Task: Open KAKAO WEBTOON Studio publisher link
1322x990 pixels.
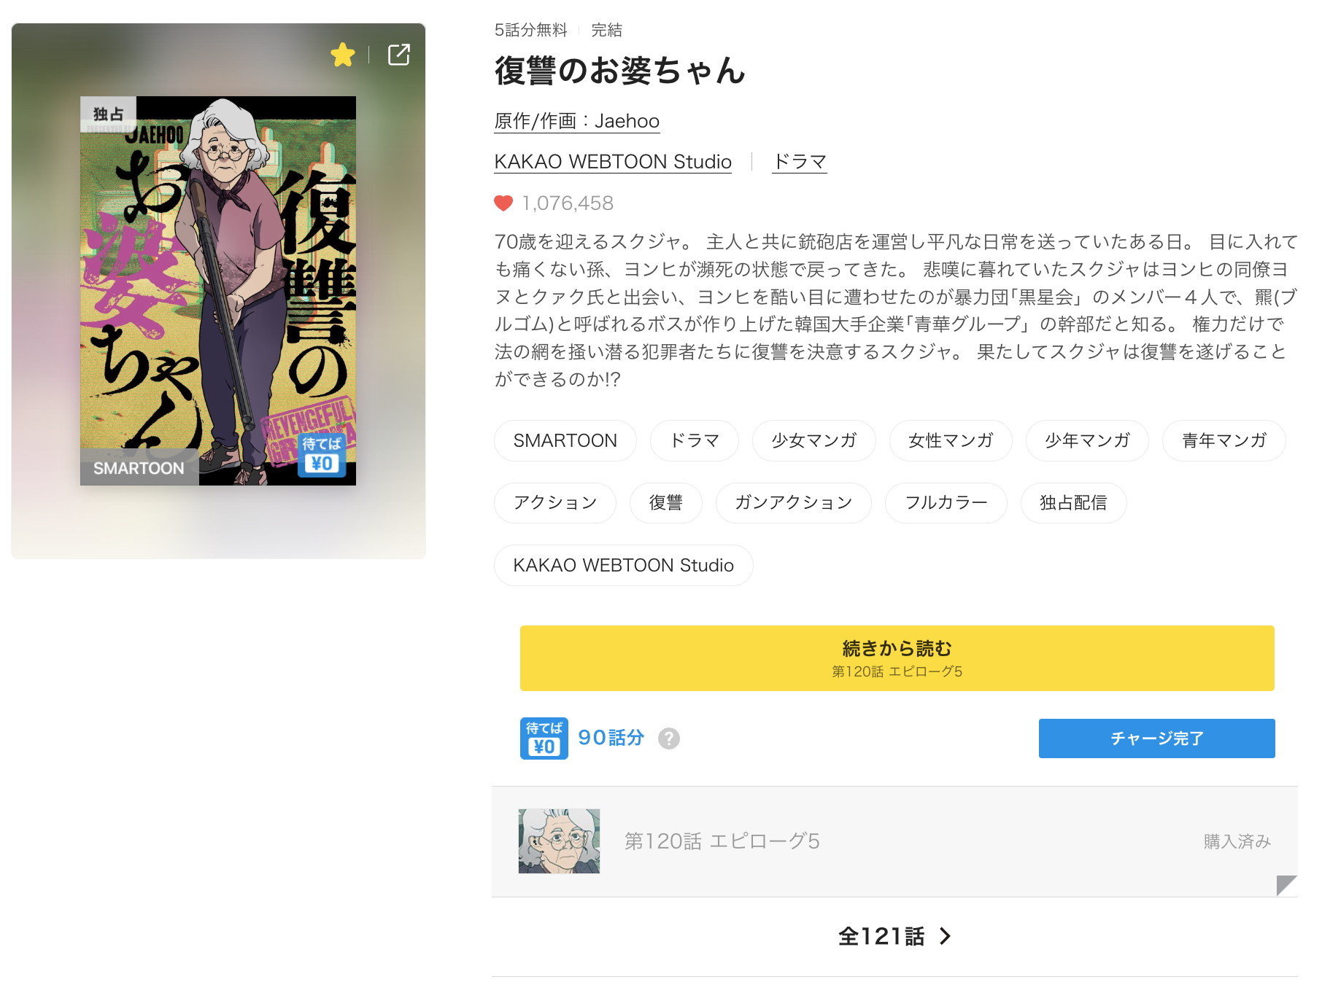Action: pos(613,162)
